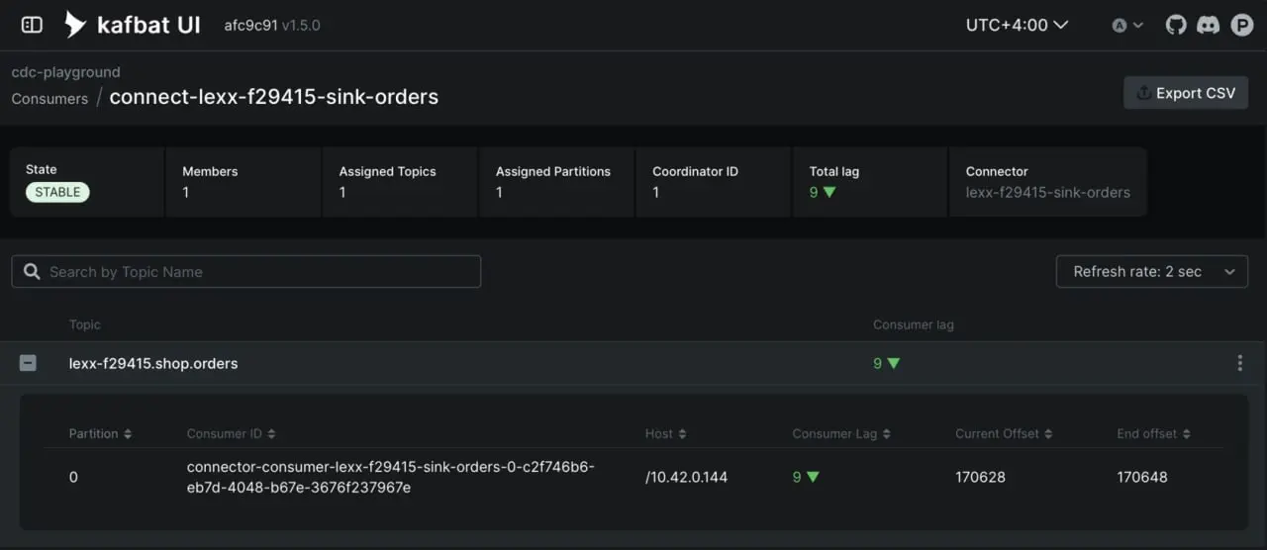Open the theme mode selector dropdown
Image resolution: width=1267 pixels, height=550 pixels.
[x=1127, y=26]
